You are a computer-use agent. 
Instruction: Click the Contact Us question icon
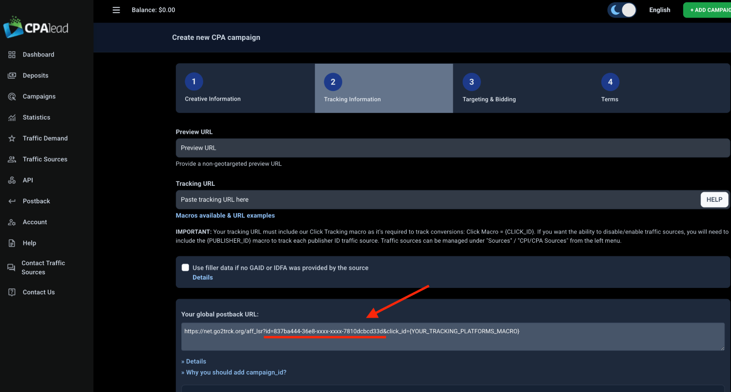pyautogui.click(x=12, y=292)
